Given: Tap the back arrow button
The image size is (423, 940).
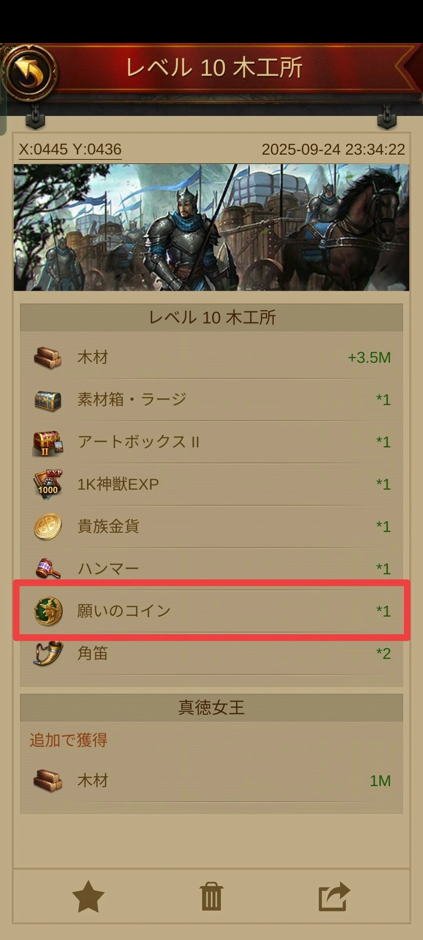Looking at the screenshot, I should (30, 72).
